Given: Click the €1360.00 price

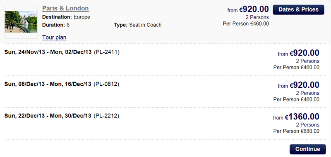Looking at the screenshot, I should 302,117.
